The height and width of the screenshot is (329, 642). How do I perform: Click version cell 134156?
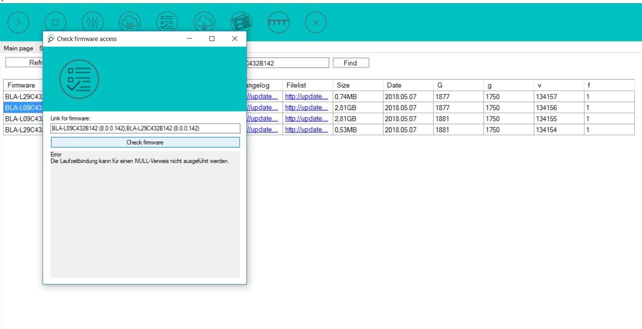pos(559,108)
